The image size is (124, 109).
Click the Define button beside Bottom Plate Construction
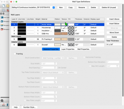(x=72, y=87)
